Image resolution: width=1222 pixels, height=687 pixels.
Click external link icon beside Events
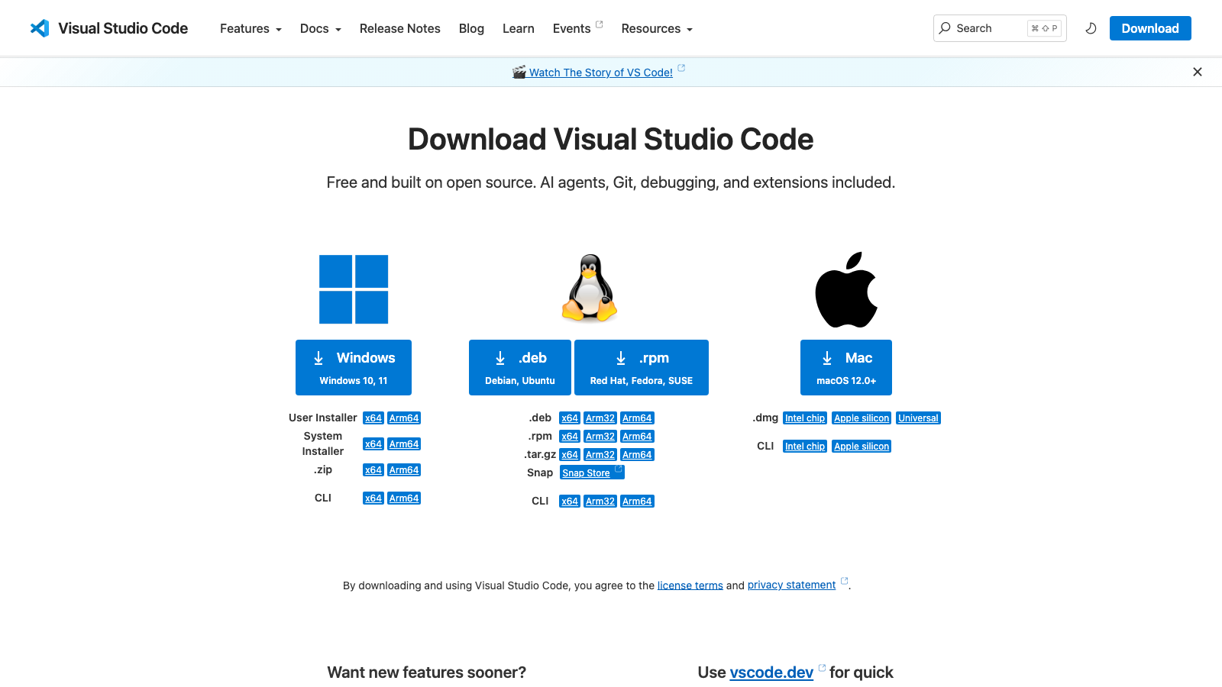(x=600, y=24)
